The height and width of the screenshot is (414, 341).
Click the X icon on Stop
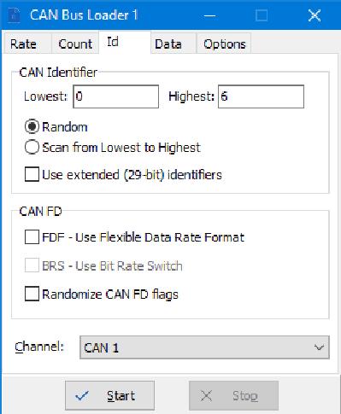206,395
